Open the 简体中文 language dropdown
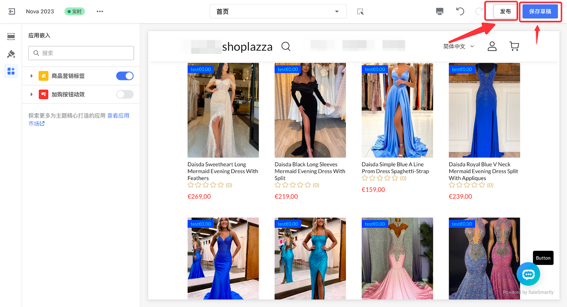The height and width of the screenshot is (307, 567). pyautogui.click(x=458, y=46)
